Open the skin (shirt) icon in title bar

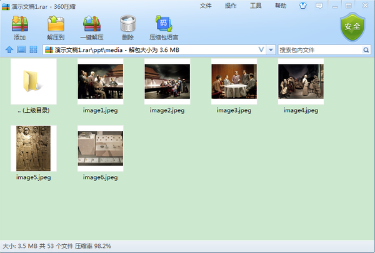(302, 6)
